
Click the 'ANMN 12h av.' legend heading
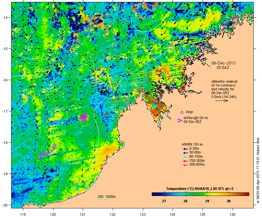pos(193,144)
